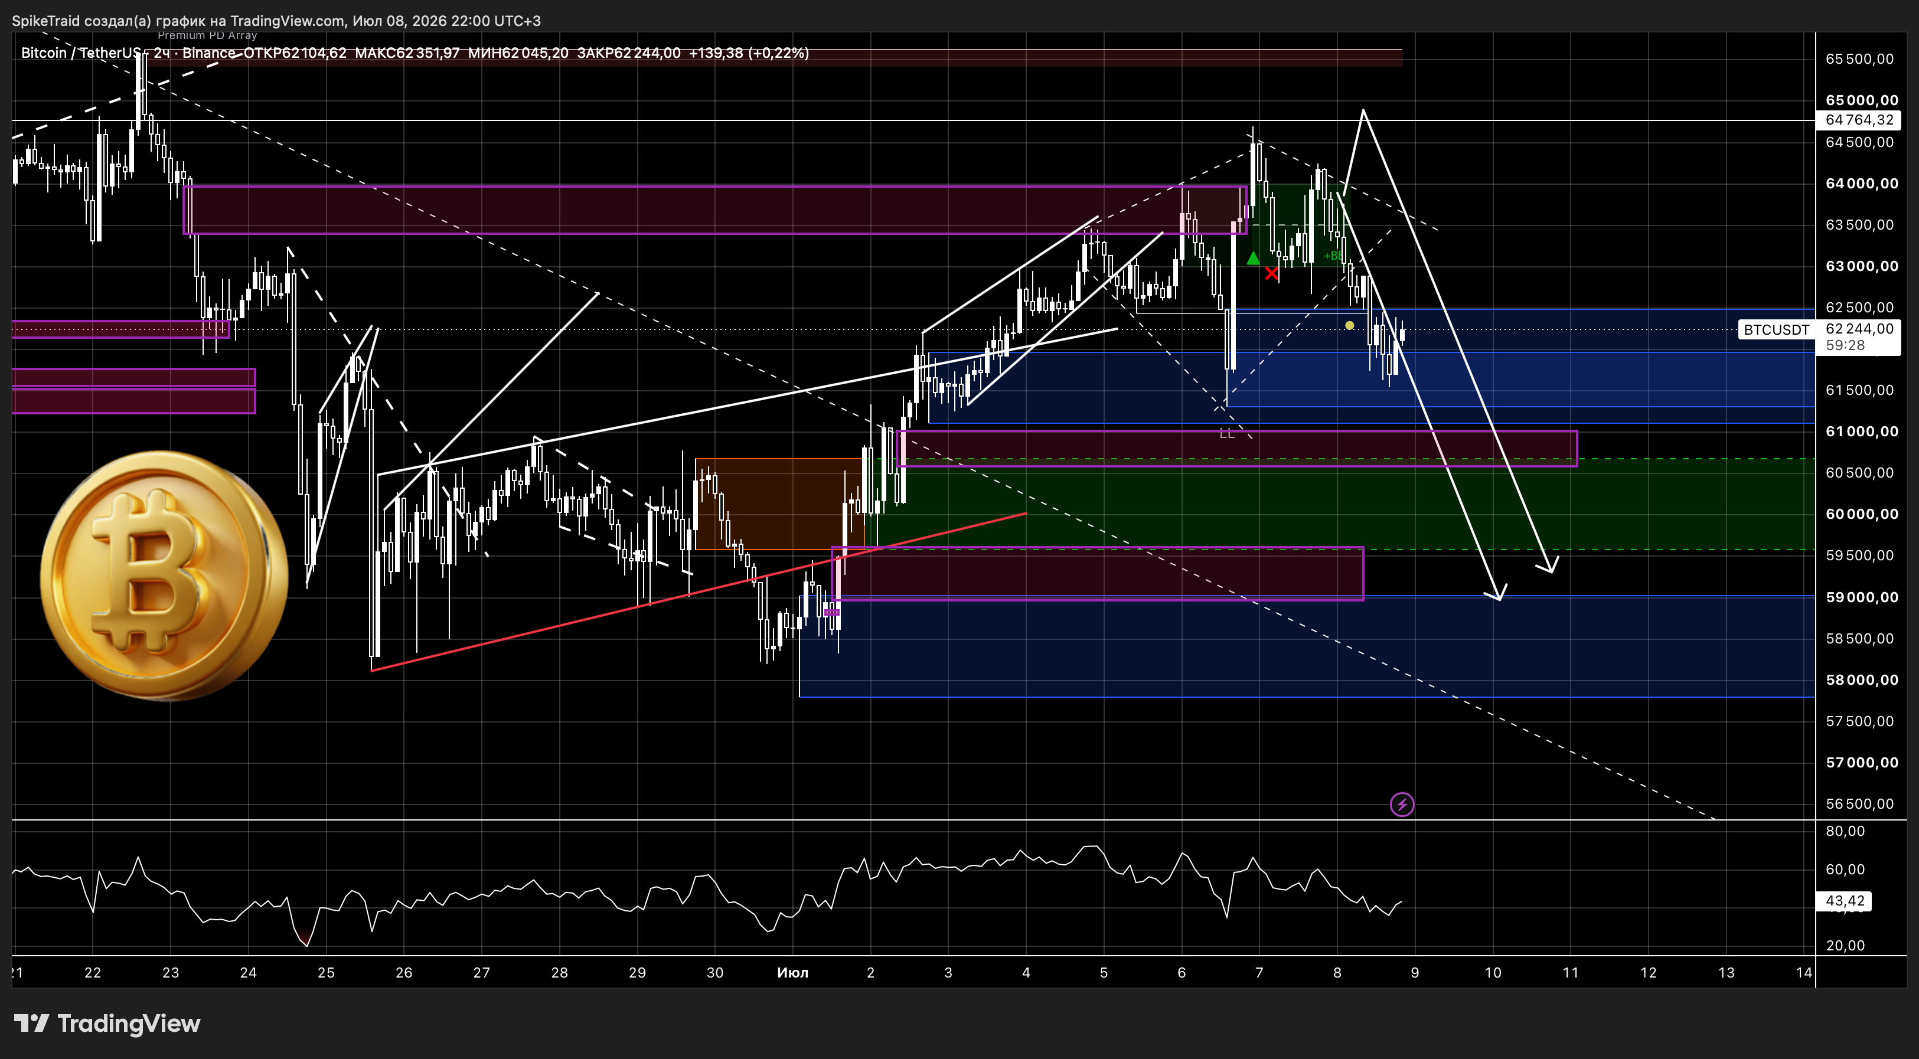
Task: Click the 57 500,00 price axis label
Action: pyautogui.click(x=1859, y=721)
